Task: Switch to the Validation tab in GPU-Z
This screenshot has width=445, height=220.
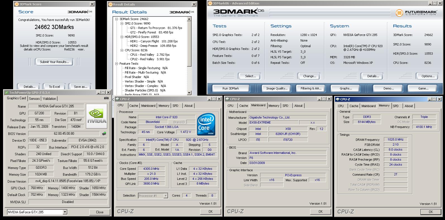Action: (x=49, y=99)
